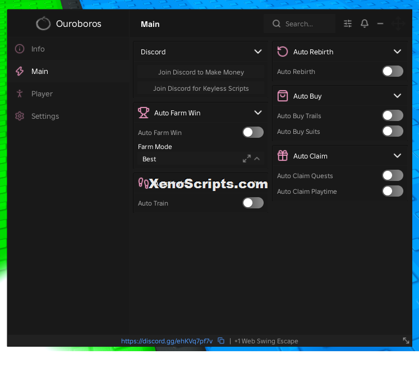Enable Auto Buy Trails switch
Viewport: 419px width, 368px height.
(x=392, y=115)
